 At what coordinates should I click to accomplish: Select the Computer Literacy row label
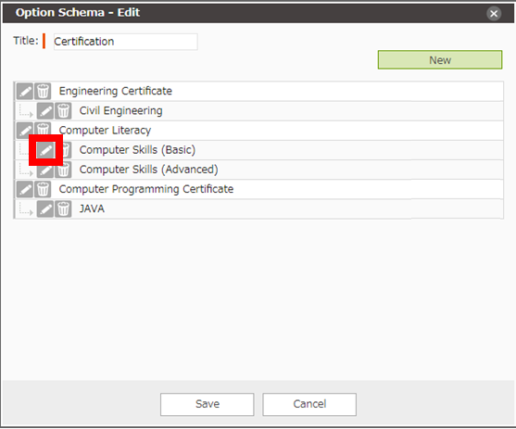click(105, 131)
